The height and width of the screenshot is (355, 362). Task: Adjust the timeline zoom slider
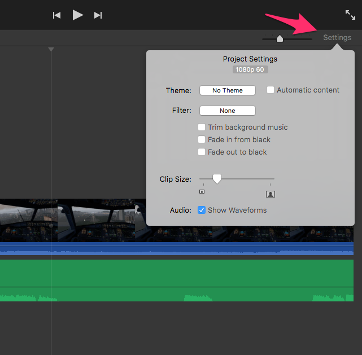tap(280, 38)
